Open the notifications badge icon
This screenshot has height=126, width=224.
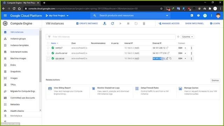(x=205, y=15)
